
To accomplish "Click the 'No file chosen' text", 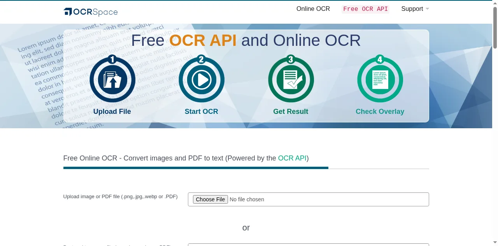I will tap(247, 199).
